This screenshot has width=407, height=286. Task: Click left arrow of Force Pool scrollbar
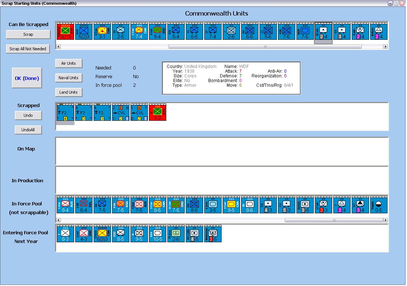[59, 220]
